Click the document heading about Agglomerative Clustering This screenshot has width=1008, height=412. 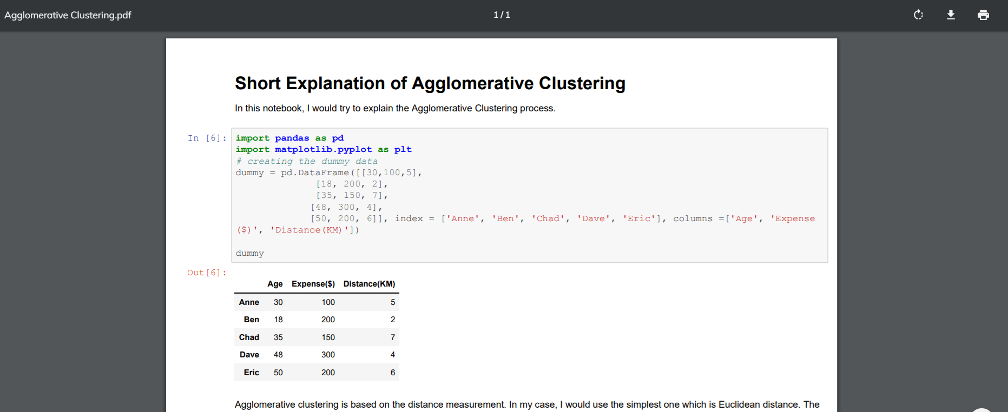point(430,83)
